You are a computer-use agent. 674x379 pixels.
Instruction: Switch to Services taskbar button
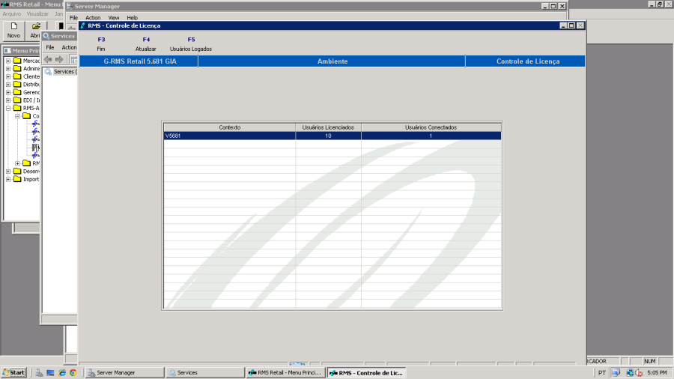pyautogui.click(x=205, y=372)
